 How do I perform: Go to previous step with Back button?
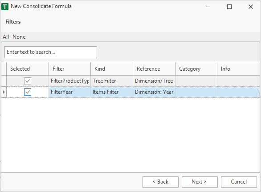tap(160, 182)
